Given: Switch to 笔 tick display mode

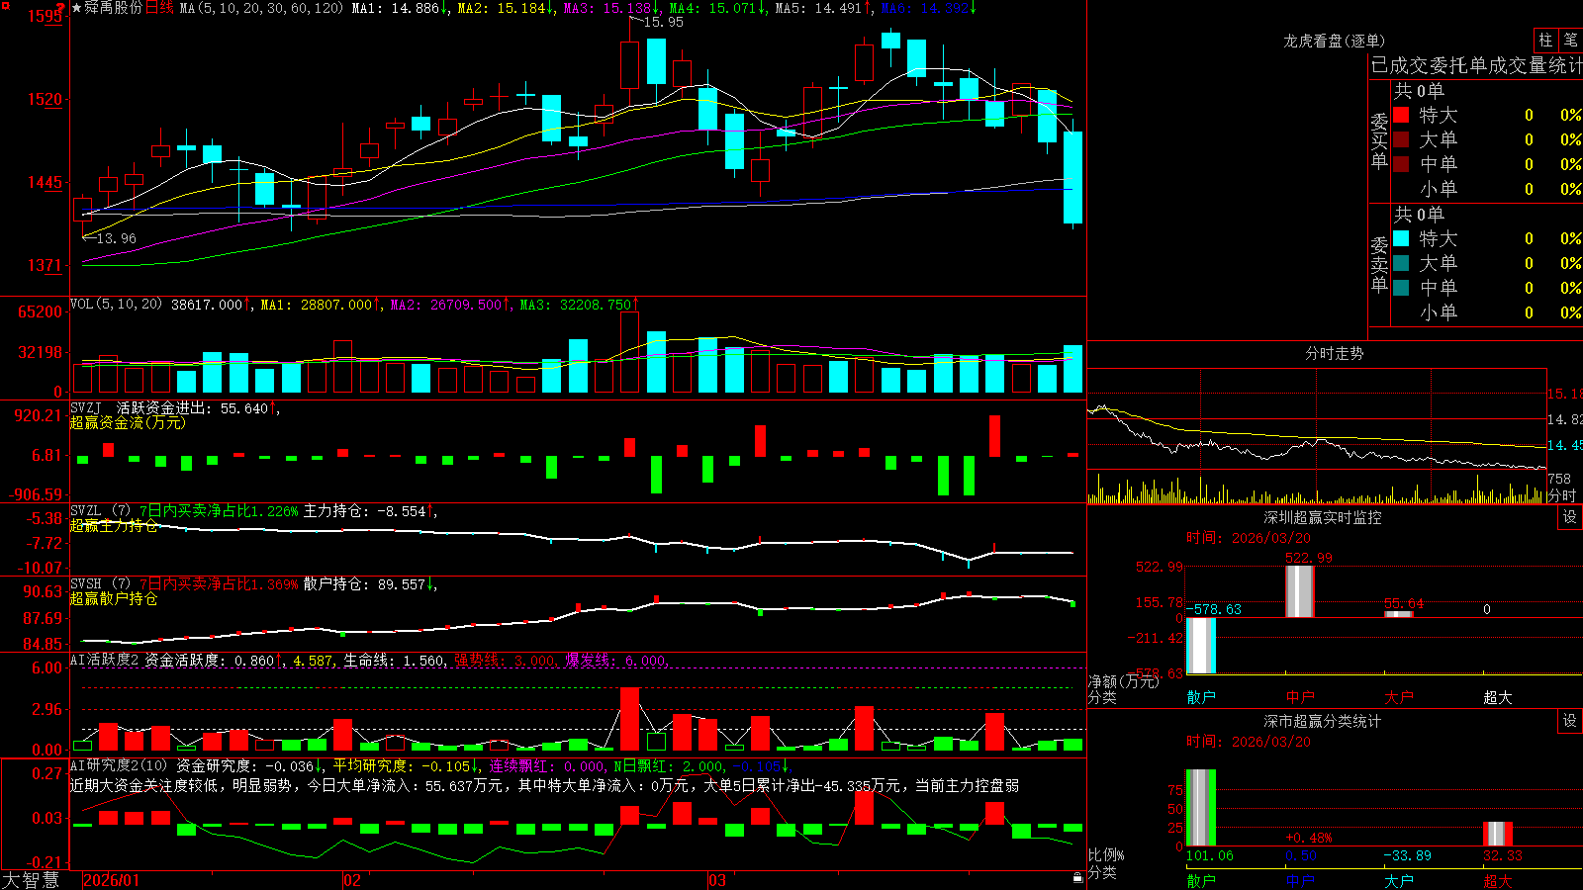Looking at the screenshot, I should 1570,40.
